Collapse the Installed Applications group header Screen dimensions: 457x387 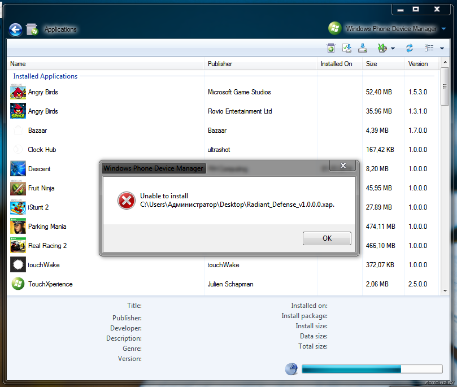click(45, 76)
